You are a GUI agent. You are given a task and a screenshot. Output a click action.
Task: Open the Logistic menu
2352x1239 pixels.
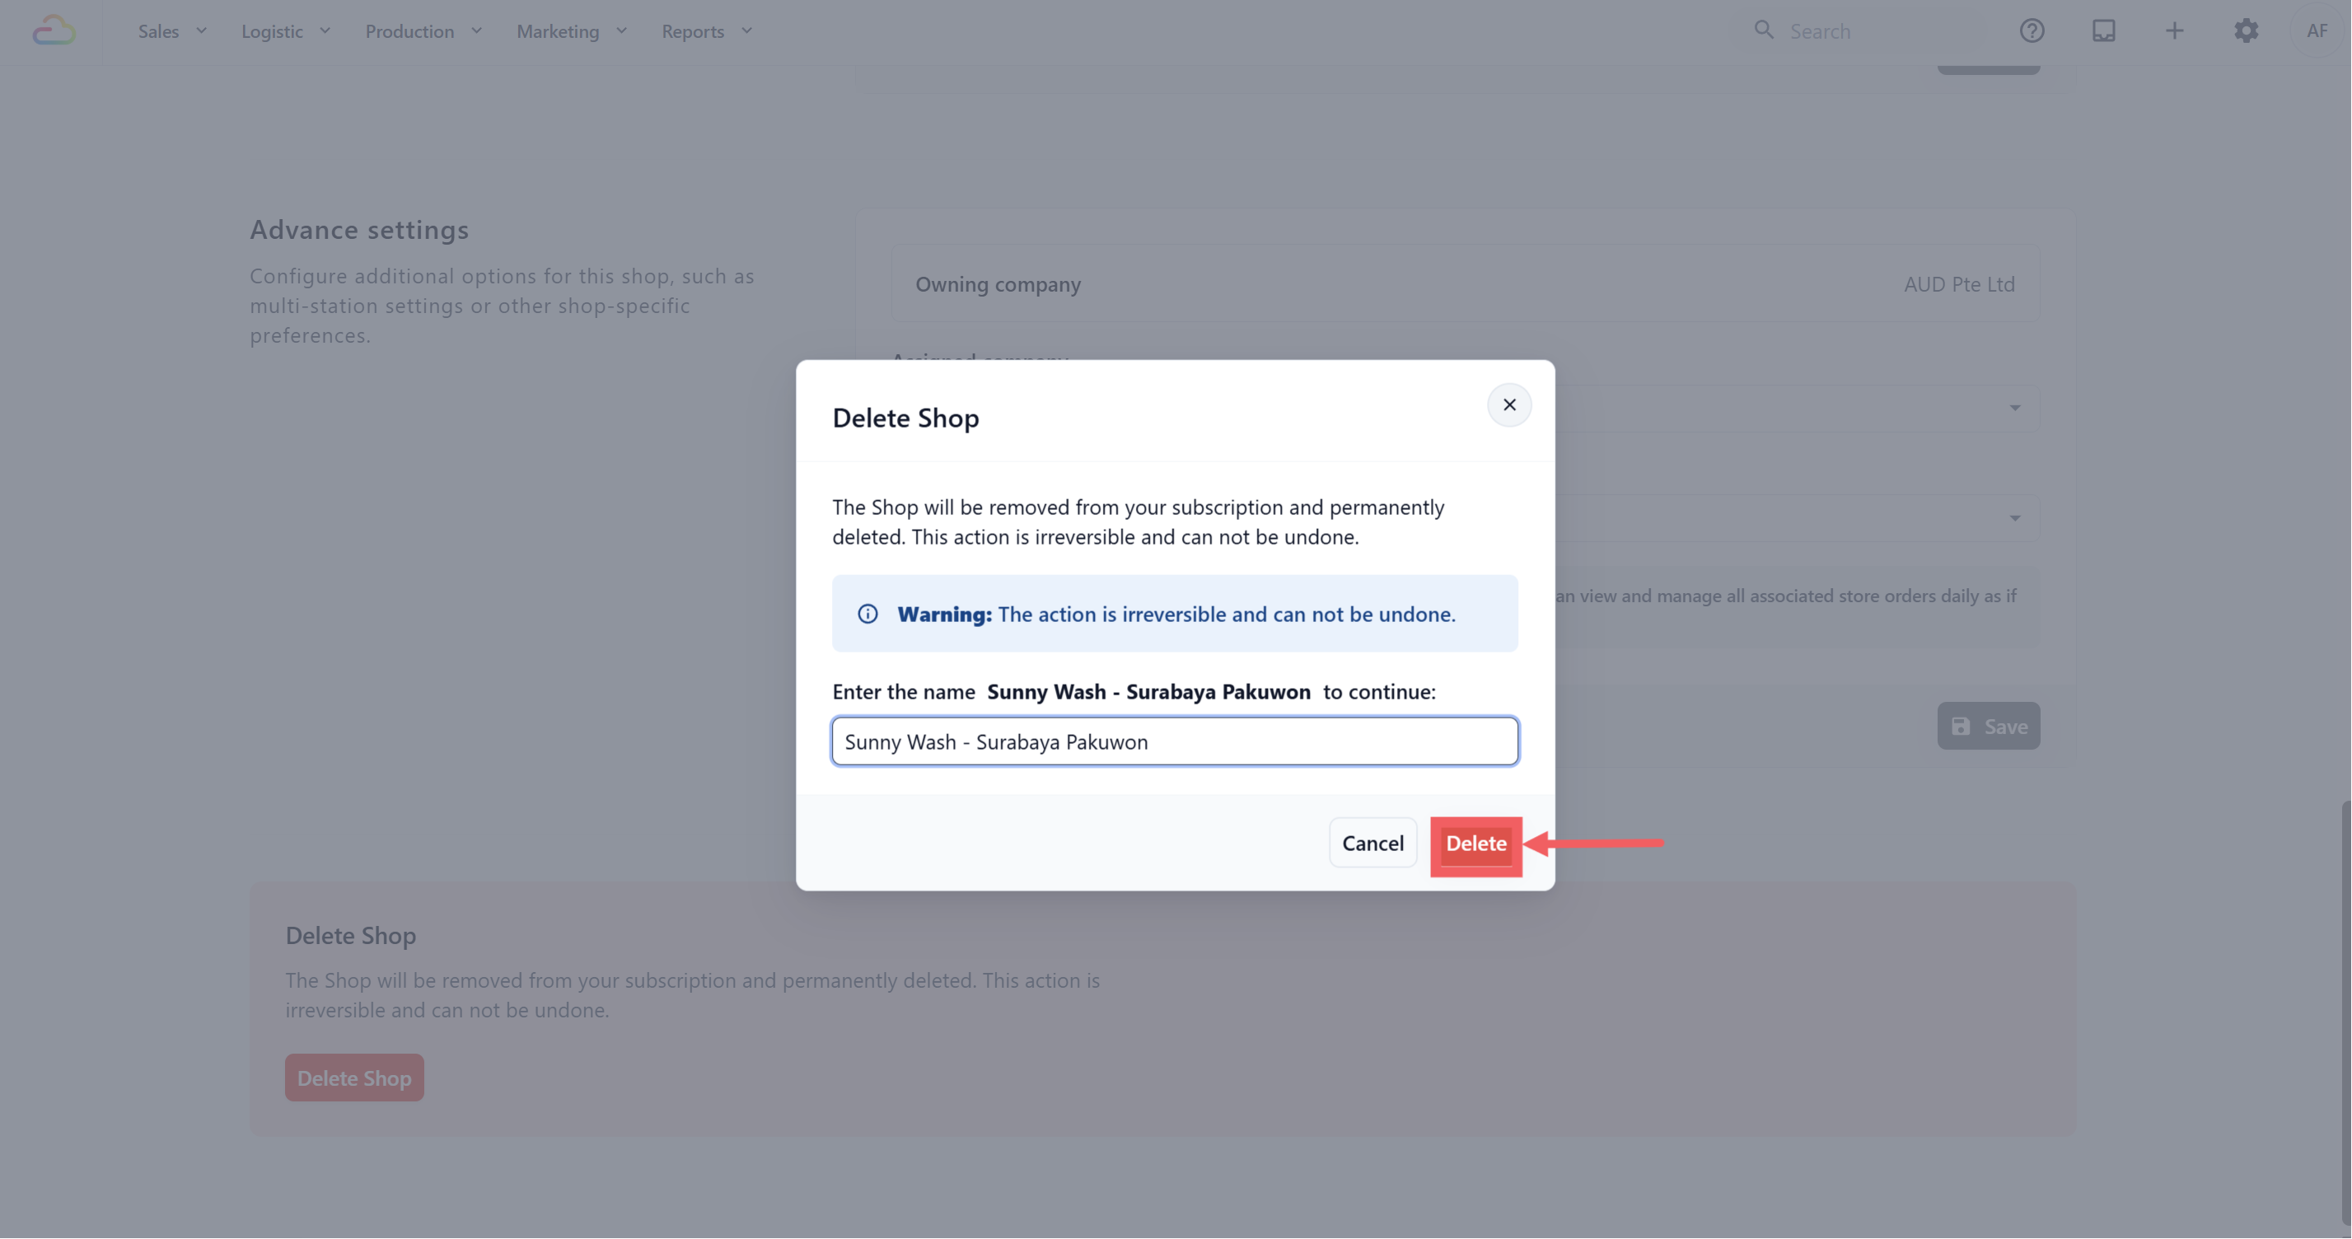[x=286, y=31]
